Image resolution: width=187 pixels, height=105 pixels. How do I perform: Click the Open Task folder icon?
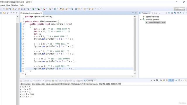pyautogui.click(x=63, y=9)
